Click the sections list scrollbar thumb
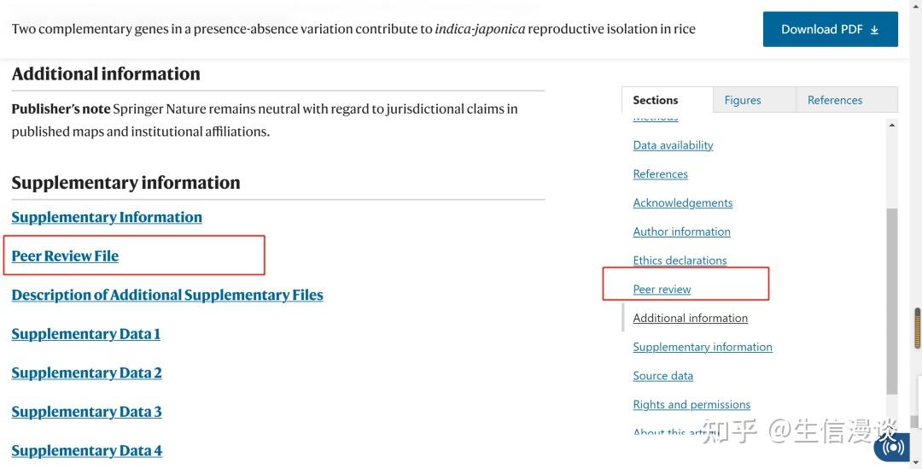The height and width of the screenshot is (469, 922). [x=892, y=299]
